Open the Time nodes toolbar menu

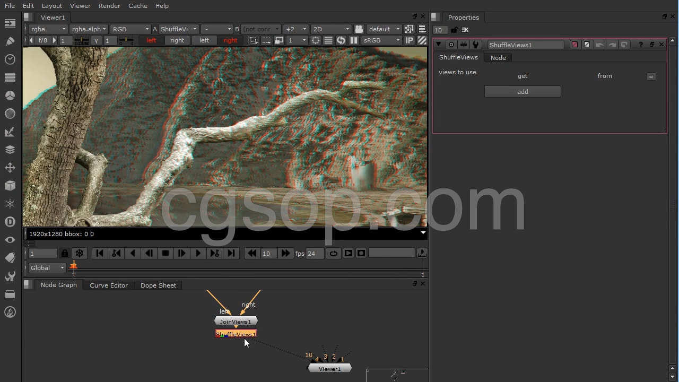pyautogui.click(x=10, y=59)
